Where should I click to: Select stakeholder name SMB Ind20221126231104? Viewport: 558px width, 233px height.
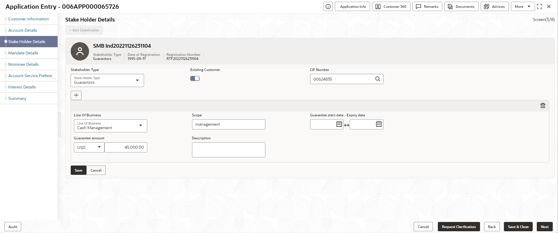(122, 46)
